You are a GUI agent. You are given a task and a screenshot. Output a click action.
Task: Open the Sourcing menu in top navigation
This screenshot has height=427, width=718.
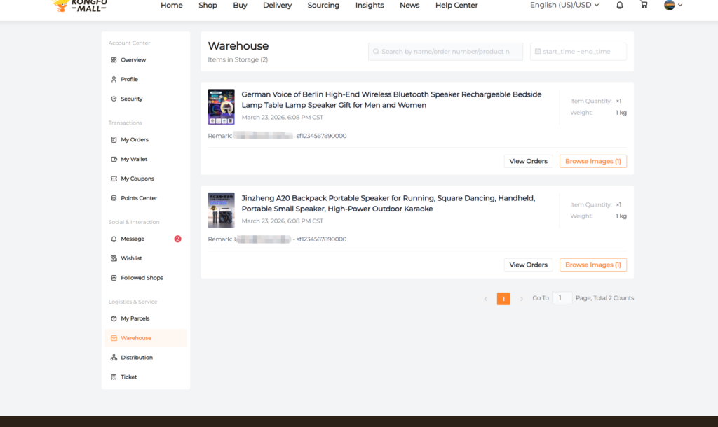coord(323,6)
